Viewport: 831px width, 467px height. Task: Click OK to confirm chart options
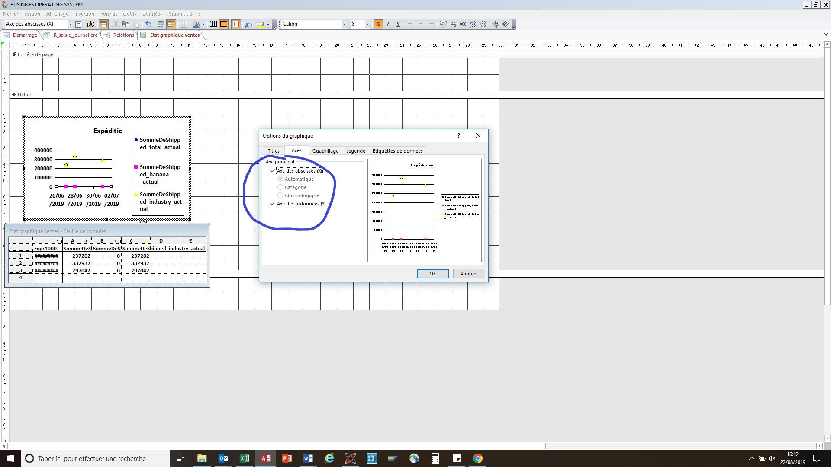pyautogui.click(x=433, y=274)
